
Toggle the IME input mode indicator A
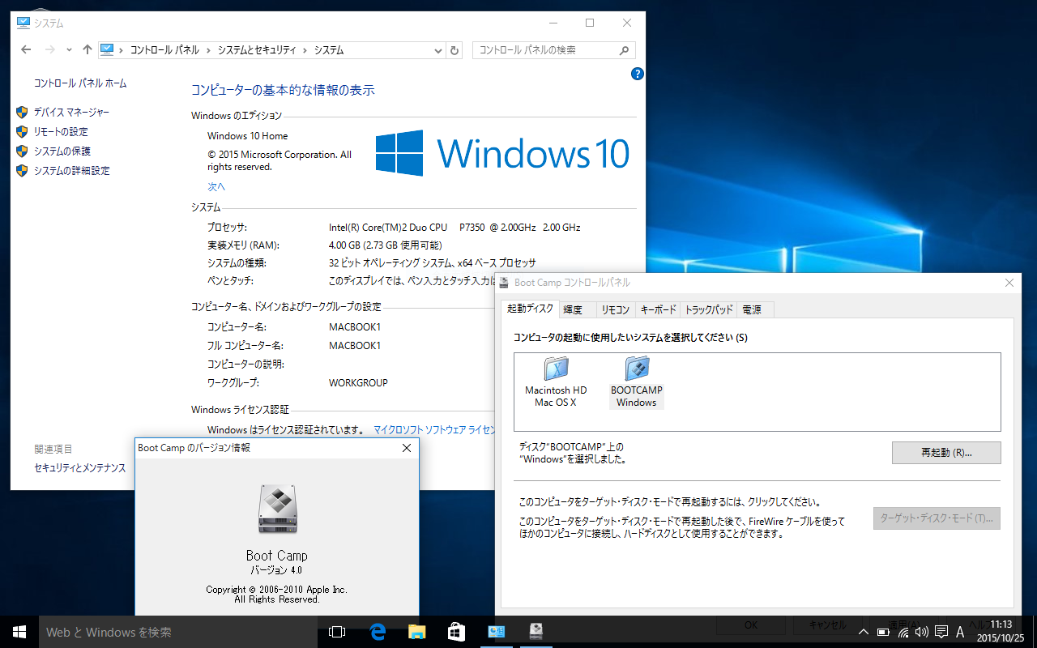pyautogui.click(x=960, y=632)
